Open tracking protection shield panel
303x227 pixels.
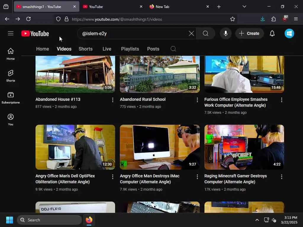click(58, 19)
